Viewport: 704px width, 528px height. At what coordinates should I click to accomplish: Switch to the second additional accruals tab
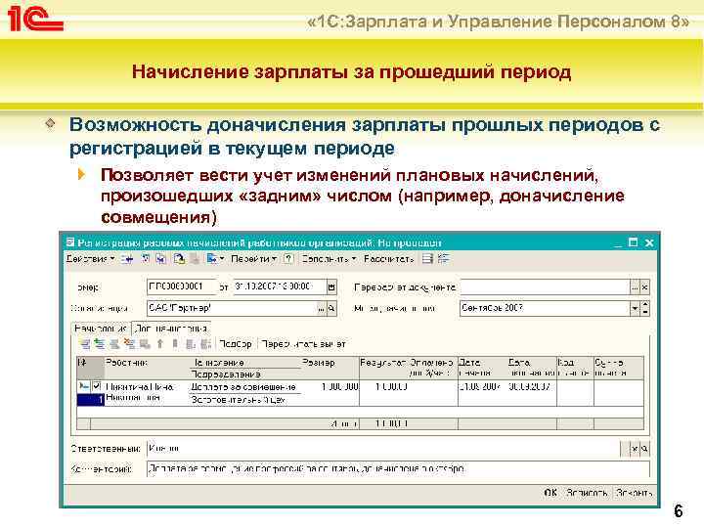click(x=171, y=329)
